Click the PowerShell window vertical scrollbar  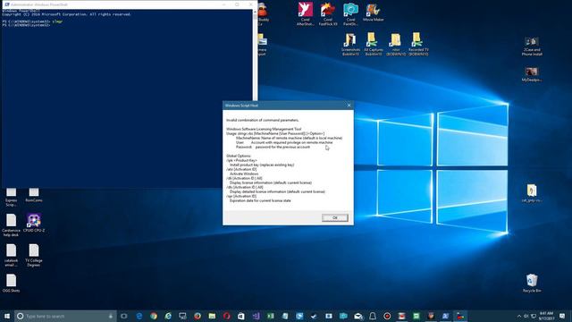(x=255, y=55)
